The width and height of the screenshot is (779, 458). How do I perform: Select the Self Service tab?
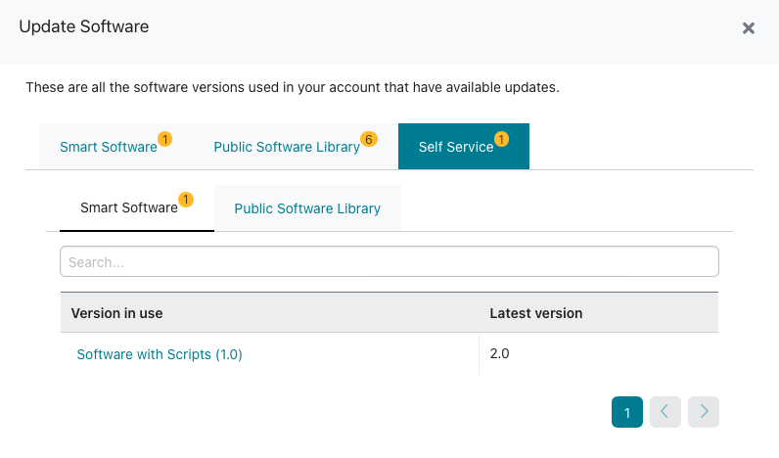[x=464, y=147]
